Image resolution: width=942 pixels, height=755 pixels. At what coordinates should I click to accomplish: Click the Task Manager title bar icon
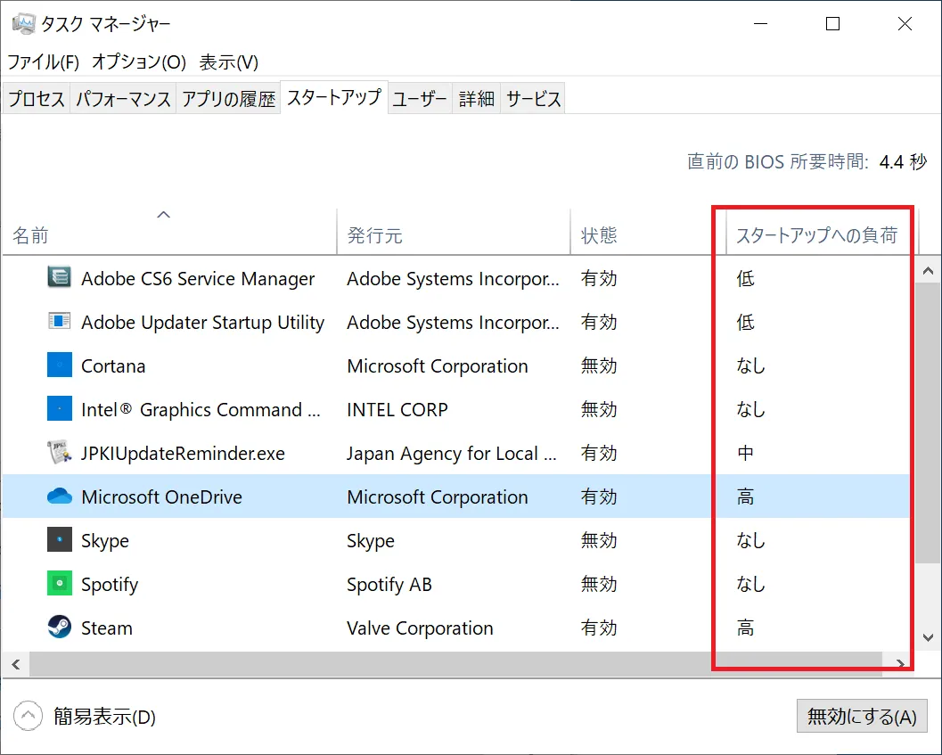[23, 23]
